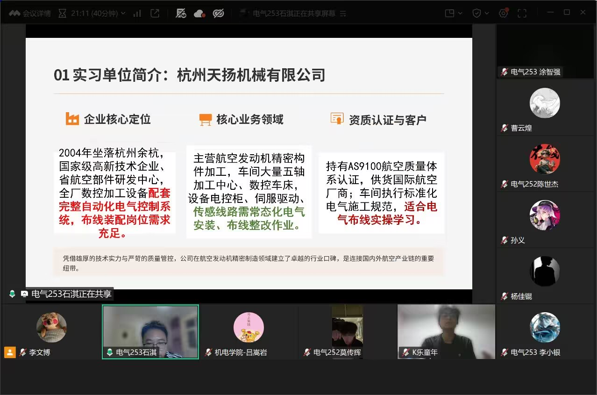597x395 pixels.
Task: Expand the 21:11 (40分钟) duration dropdown arrow
Action: (x=123, y=14)
